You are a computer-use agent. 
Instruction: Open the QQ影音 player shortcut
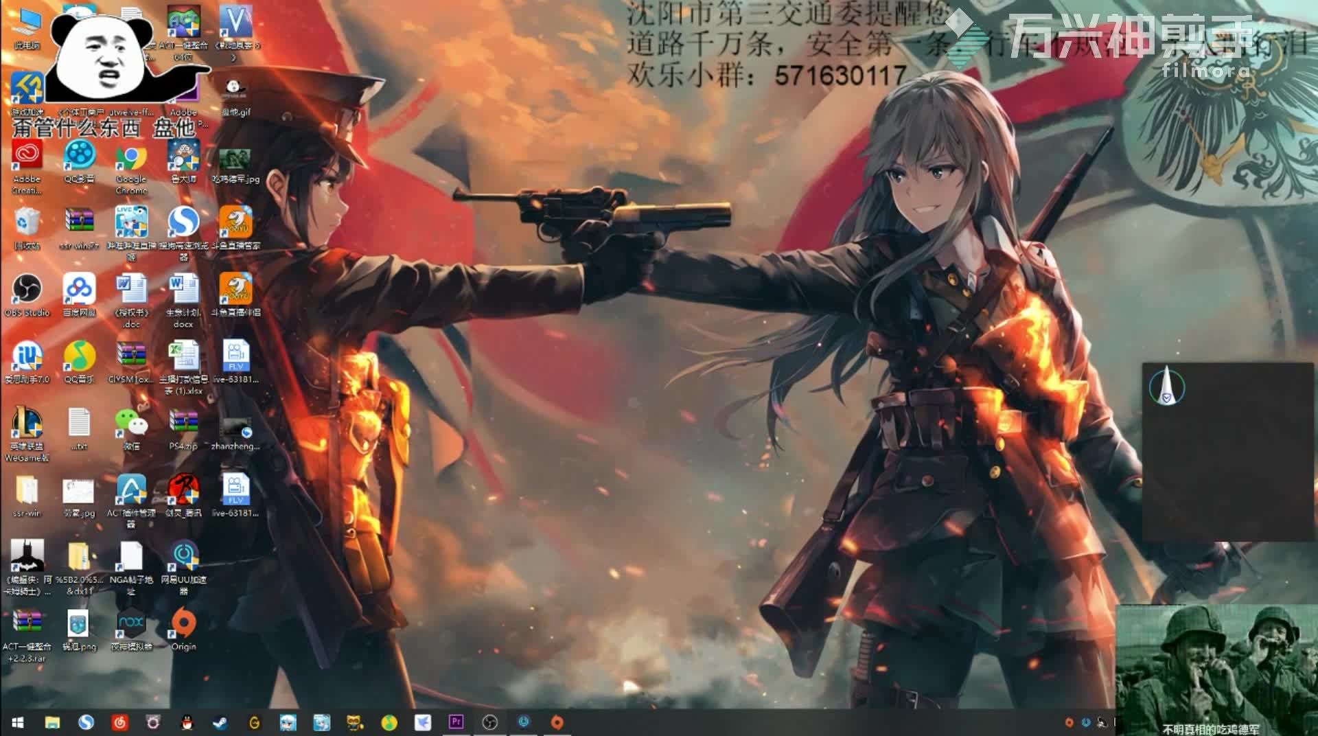(79, 161)
